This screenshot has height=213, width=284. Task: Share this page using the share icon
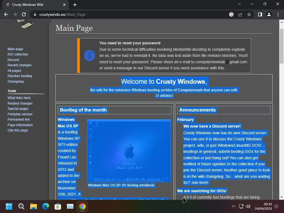[x=240, y=14]
